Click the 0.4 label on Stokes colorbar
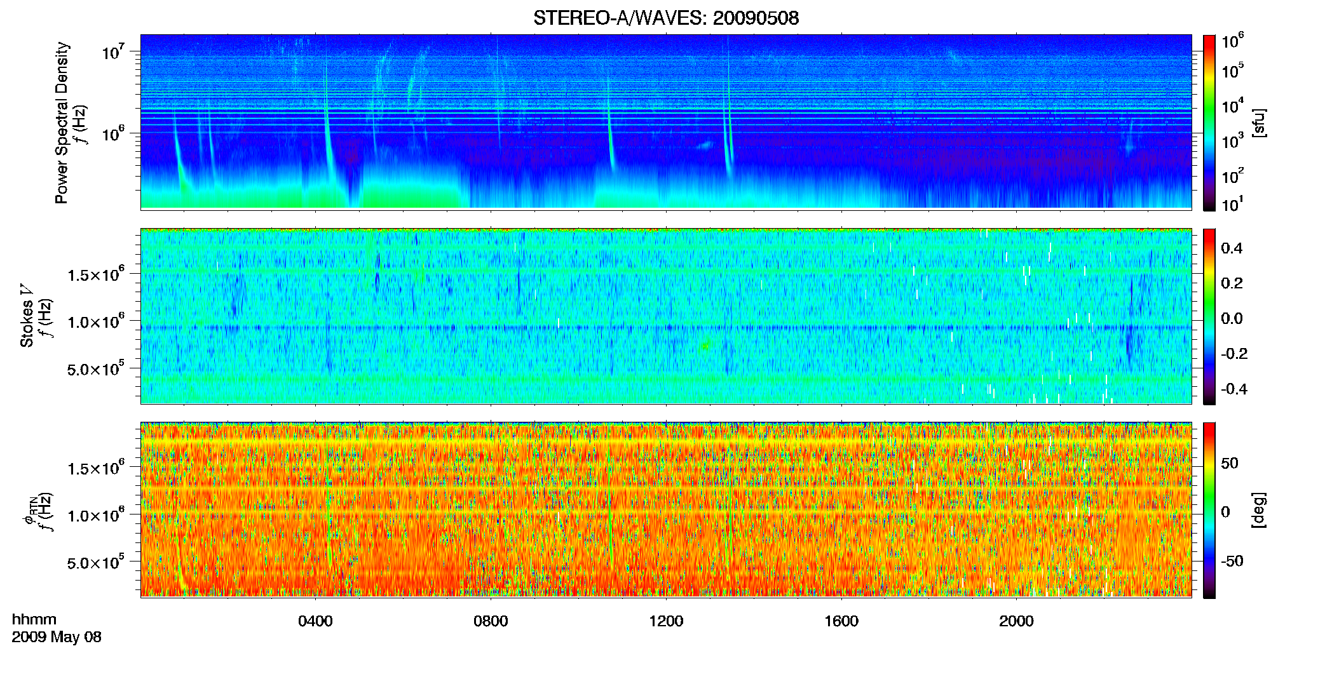This screenshot has width=1332, height=686. point(1232,248)
